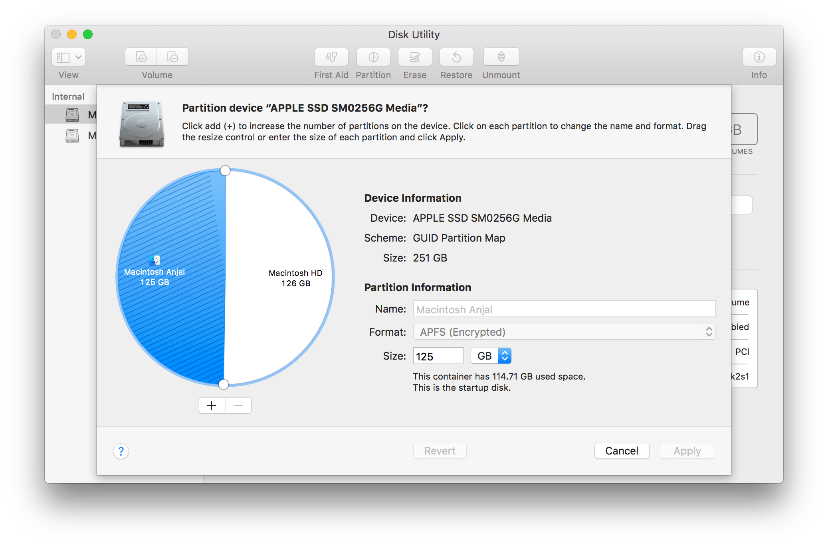828x547 pixels.
Task: Click the Restore toolbar icon
Action: pyautogui.click(x=456, y=57)
